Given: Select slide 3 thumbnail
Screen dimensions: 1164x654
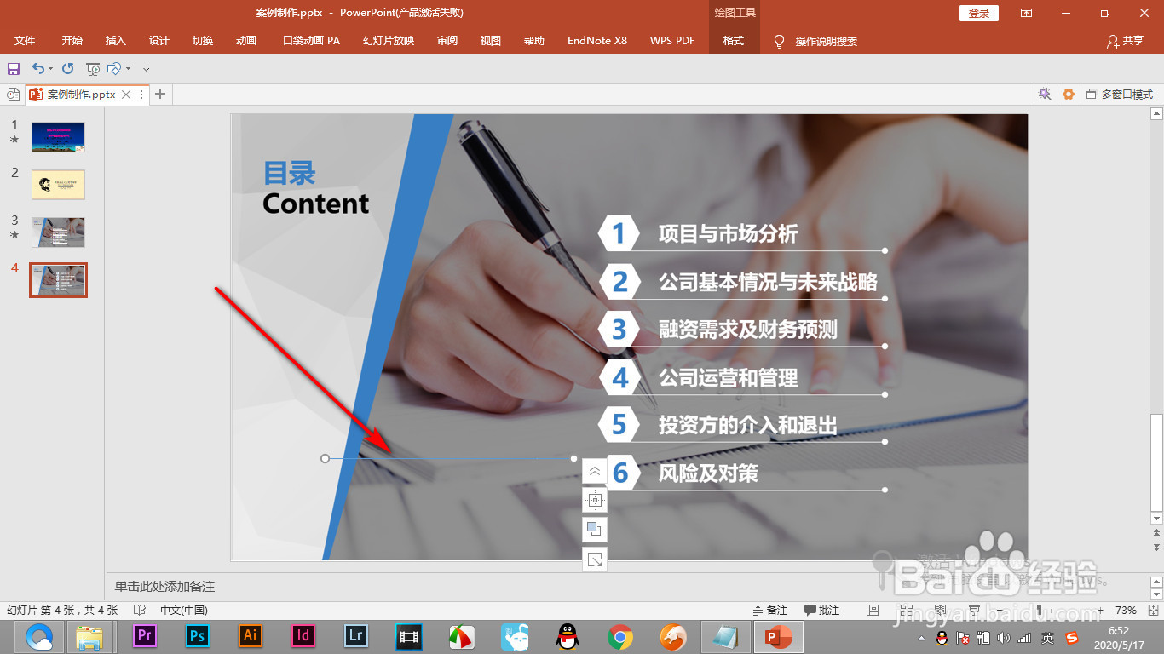Looking at the screenshot, I should (x=58, y=232).
